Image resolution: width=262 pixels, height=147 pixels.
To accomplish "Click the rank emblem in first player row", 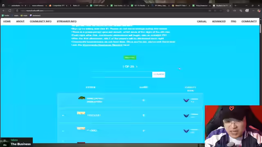I will 186,100.
